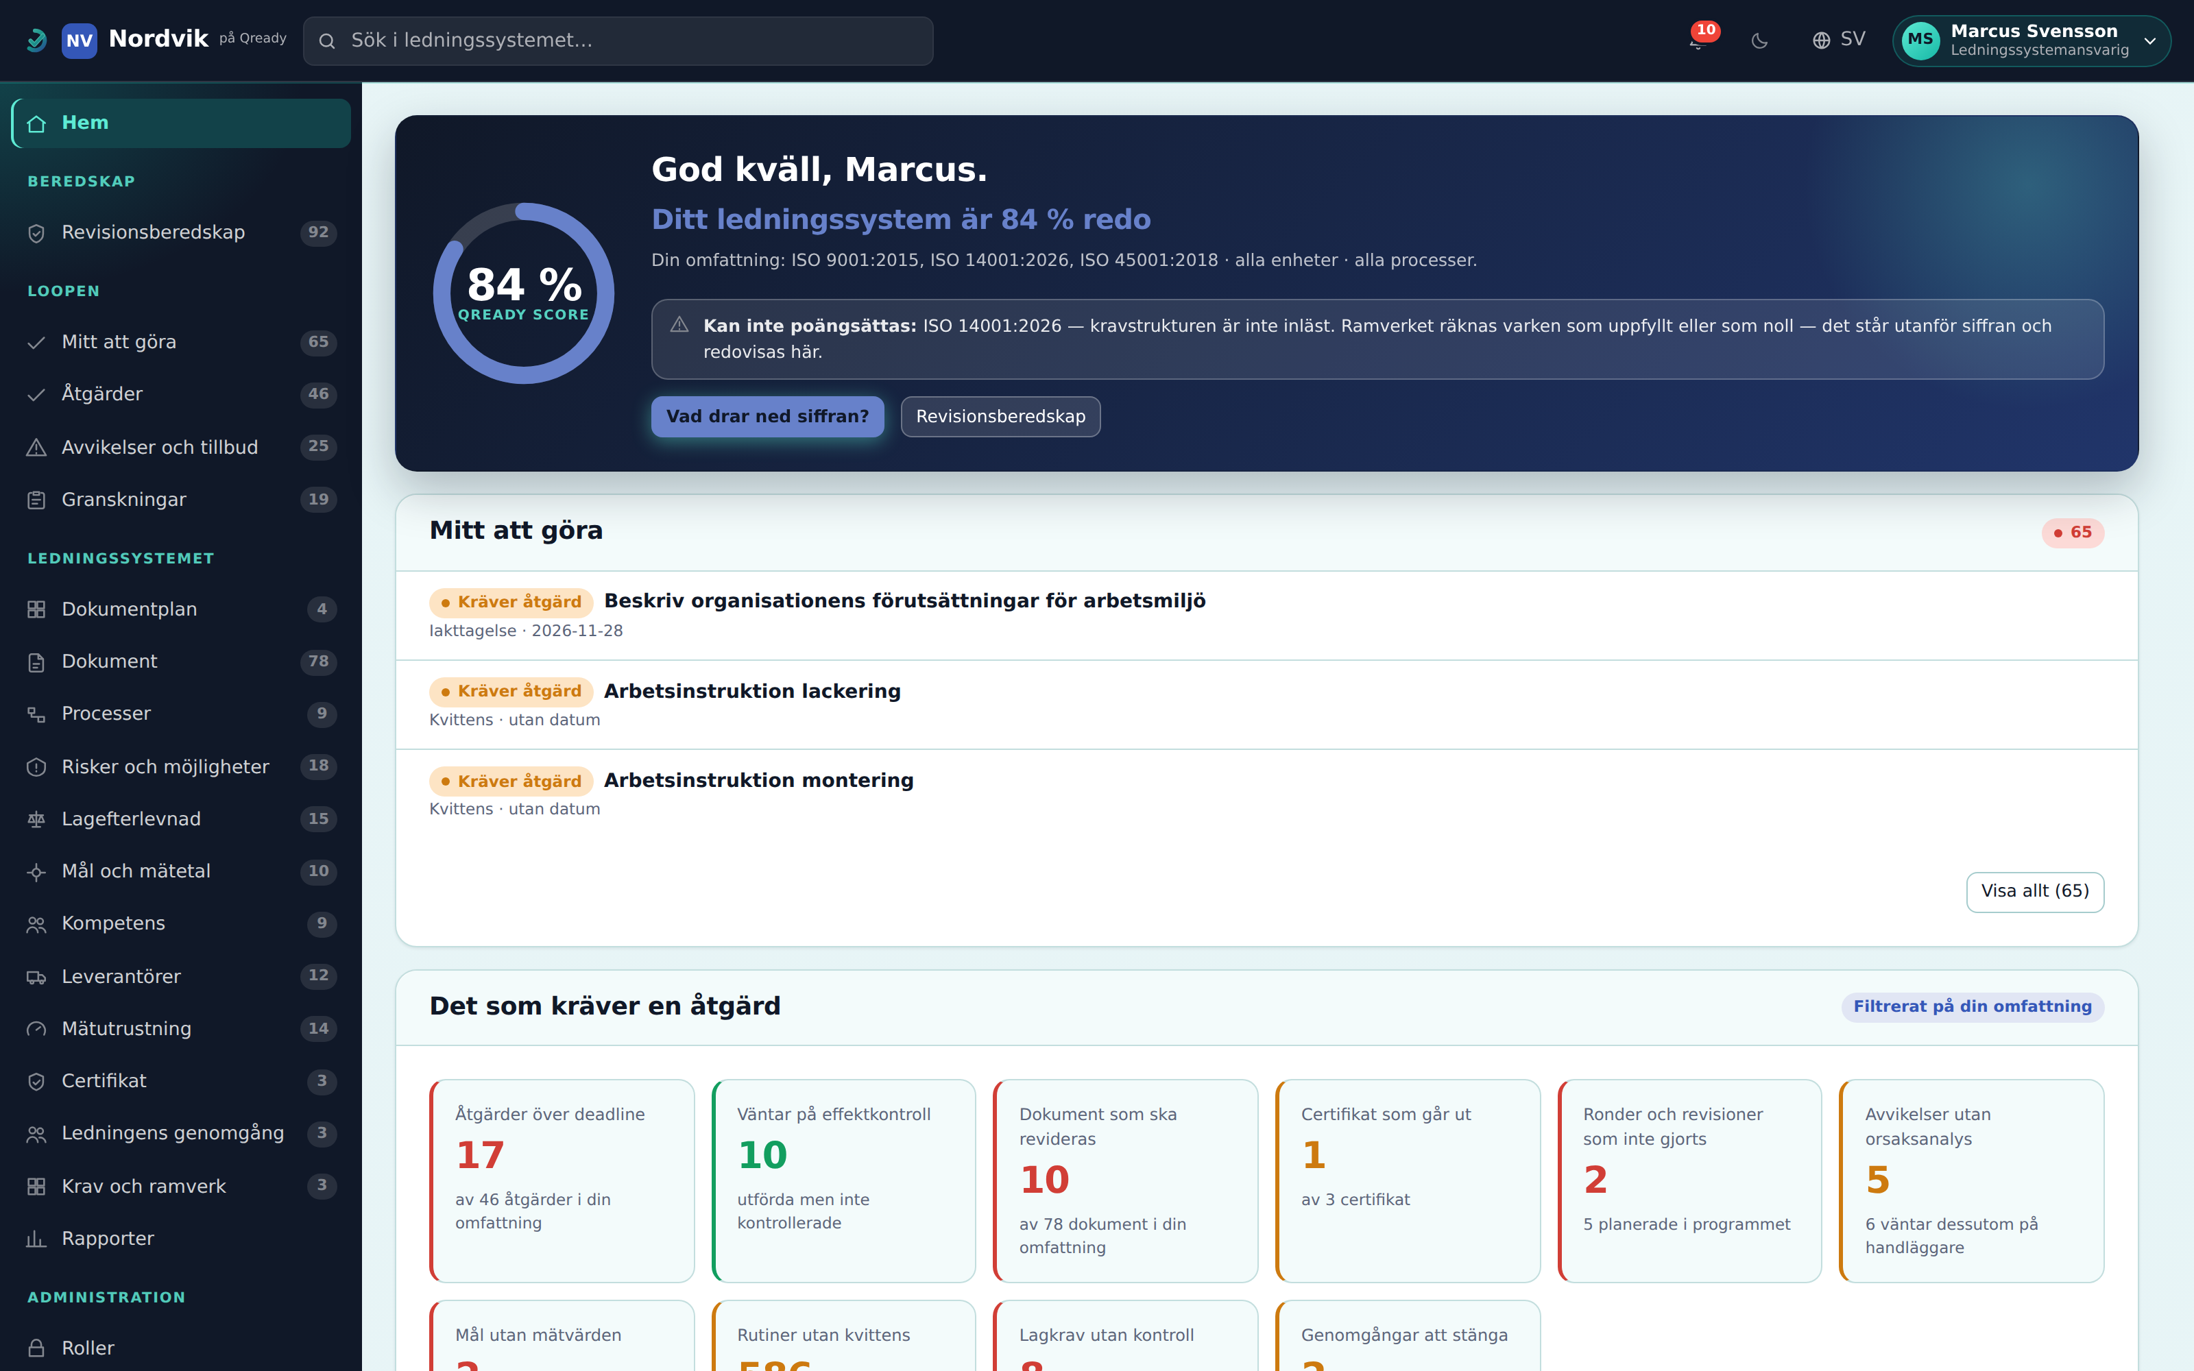Open Risker och möjligheter icon
The image size is (2194, 1371).
(x=36, y=767)
